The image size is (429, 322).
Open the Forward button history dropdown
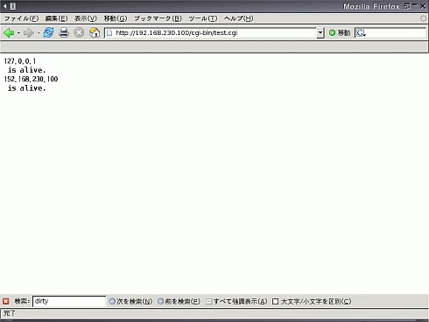[39, 32]
